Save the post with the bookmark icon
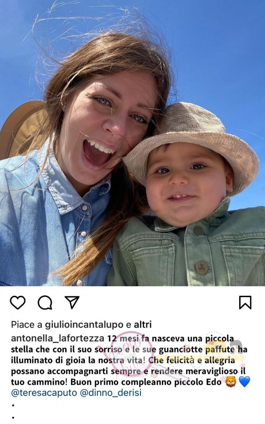The width and height of the screenshot is (265, 424). click(245, 302)
